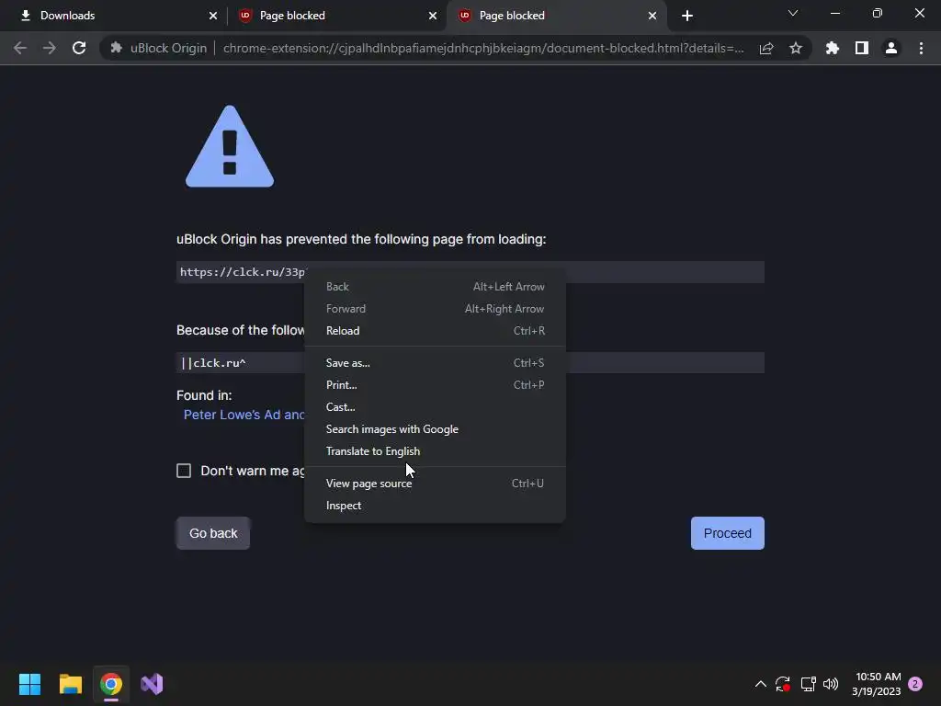Viewport: 941px width, 706px height.
Task: Open Windows Start menu
Action: pos(30,684)
